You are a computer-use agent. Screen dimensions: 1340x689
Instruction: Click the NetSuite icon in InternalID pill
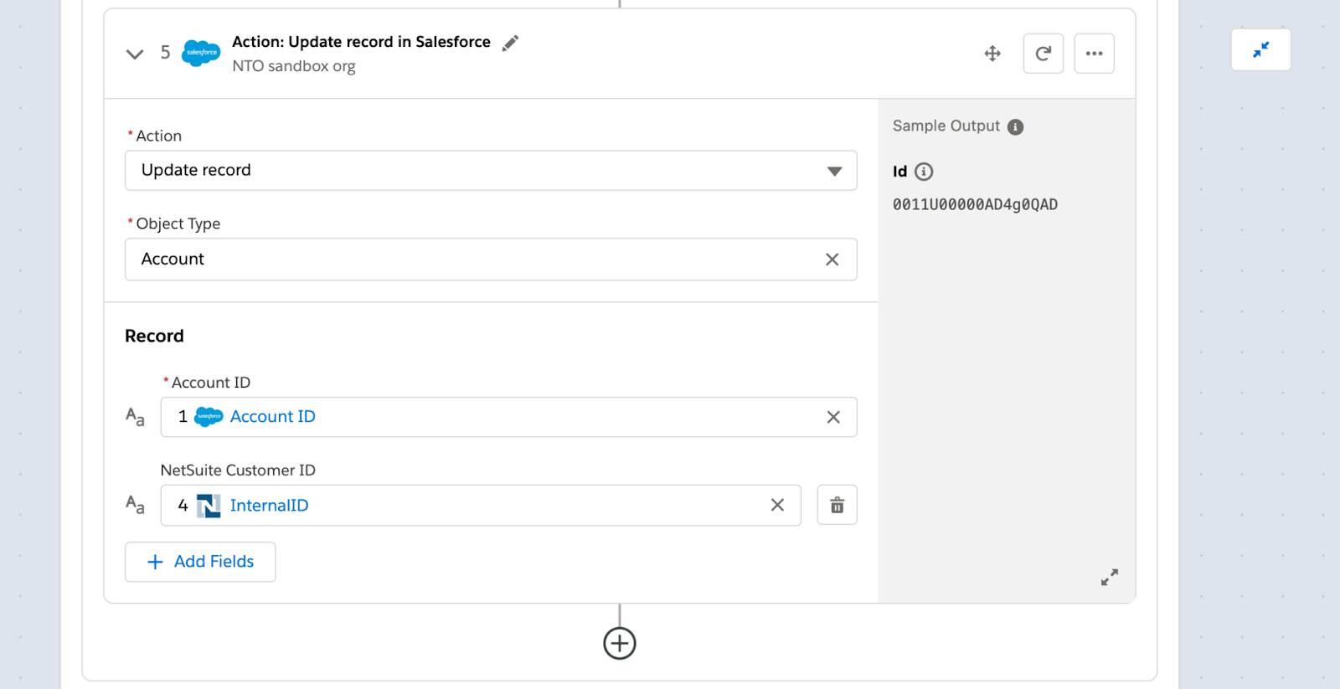(x=209, y=506)
